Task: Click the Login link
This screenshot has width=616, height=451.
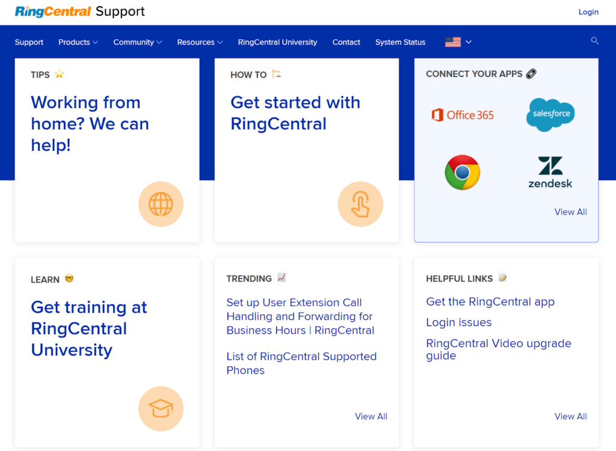Action: [588, 12]
